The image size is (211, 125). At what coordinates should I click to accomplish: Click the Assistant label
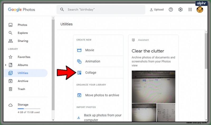coord(143,40)
